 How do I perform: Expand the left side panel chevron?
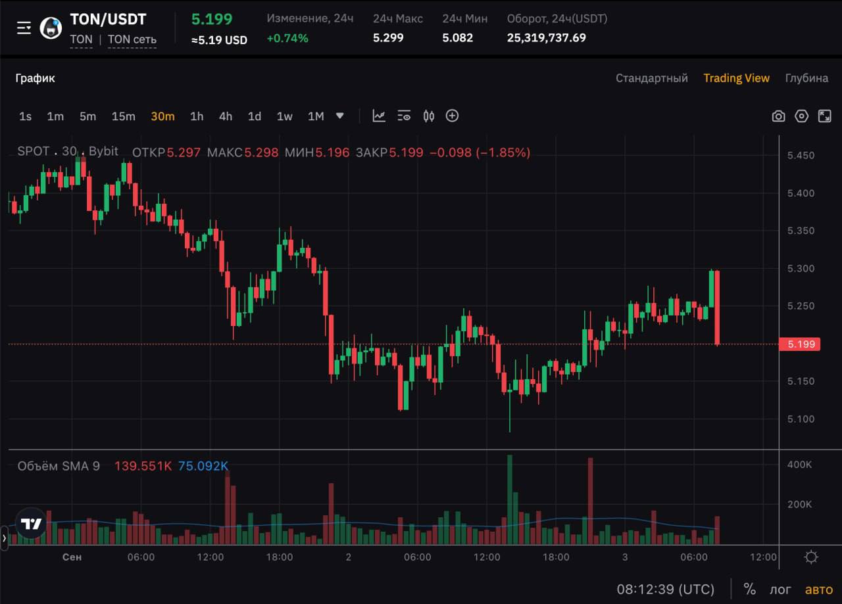click(4, 538)
